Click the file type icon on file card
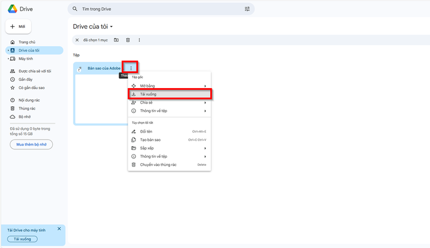The height and width of the screenshot is (248, 430). [x=80, y=69]
